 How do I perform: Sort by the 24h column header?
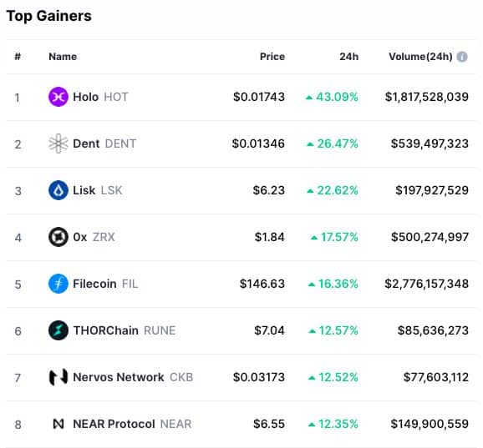(348, 57)
